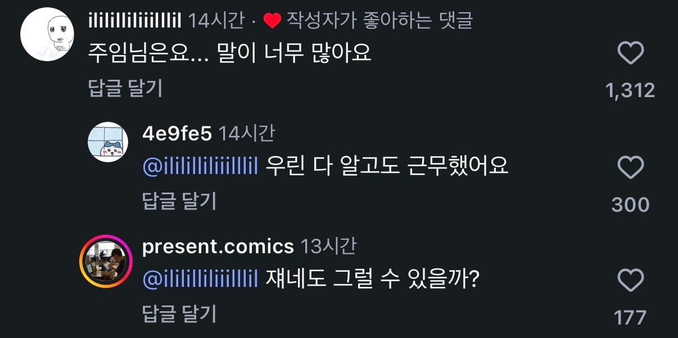
Task: Tap '답글 달기' under 4e9fe5's reply
Action: tap(179, 201)
